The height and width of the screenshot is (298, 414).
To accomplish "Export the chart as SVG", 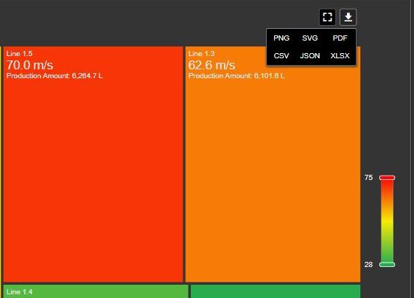I will (310, 38).
